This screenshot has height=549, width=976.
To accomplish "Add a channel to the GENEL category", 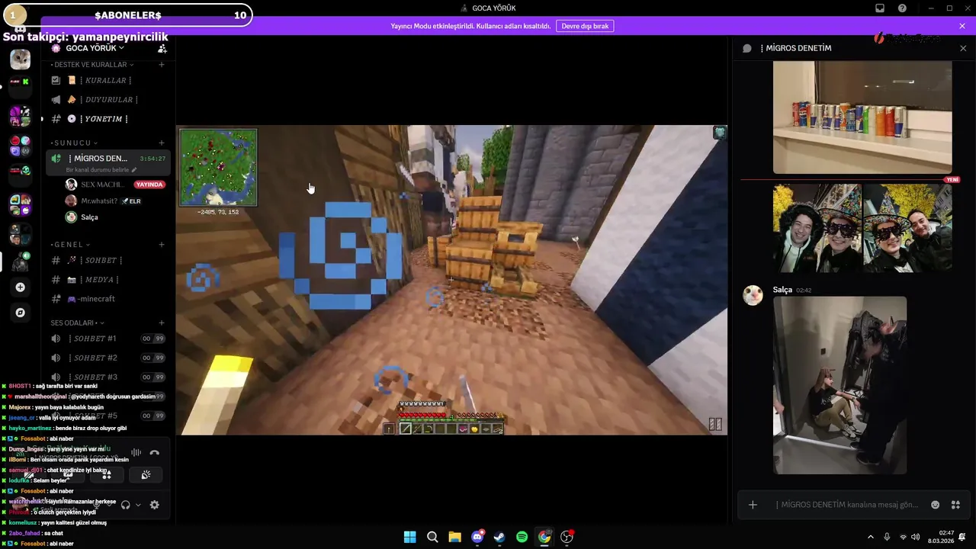I will [x=162, y=245].
